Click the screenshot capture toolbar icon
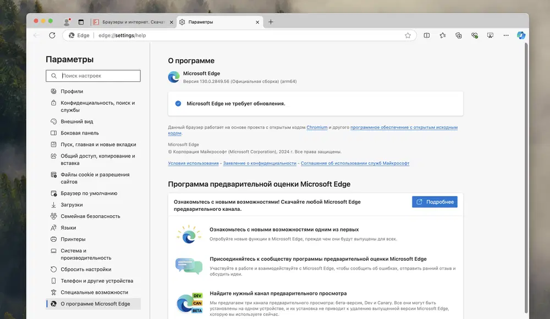The image size is (550, 319). [x=490, y=35]
